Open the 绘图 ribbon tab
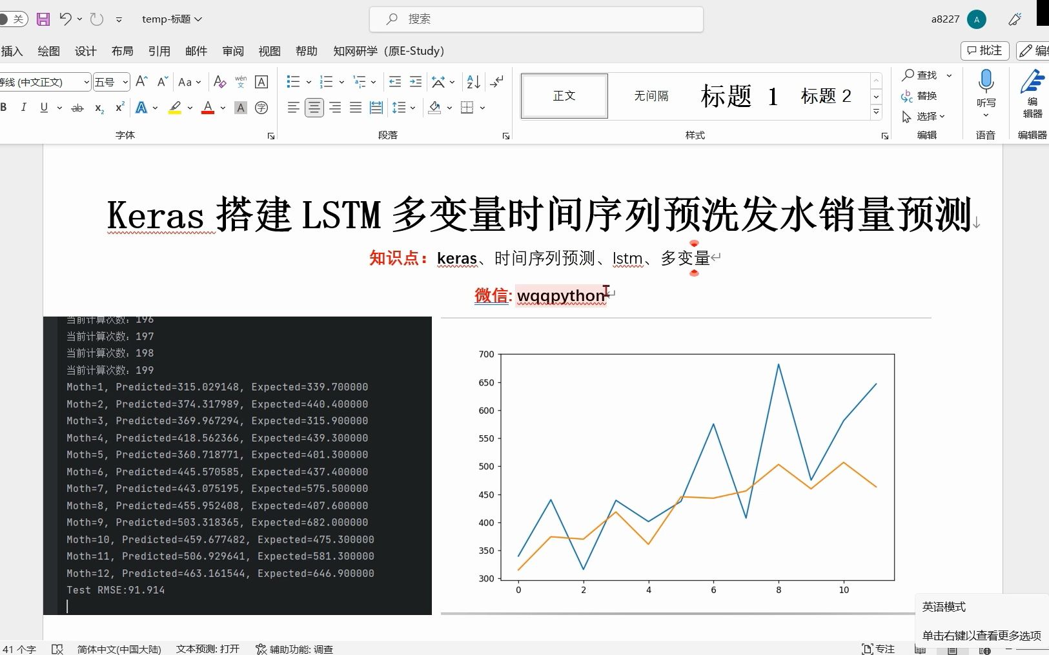The height and width of the screenshot is (655, 1049). (48, 51)
